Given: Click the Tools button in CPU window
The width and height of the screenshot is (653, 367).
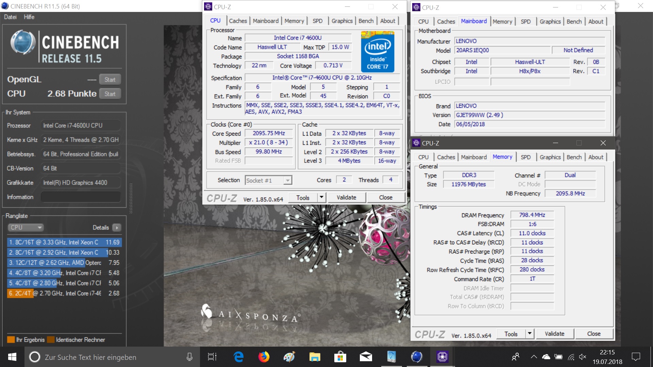Looking at the screenshot, I should 303,197.
